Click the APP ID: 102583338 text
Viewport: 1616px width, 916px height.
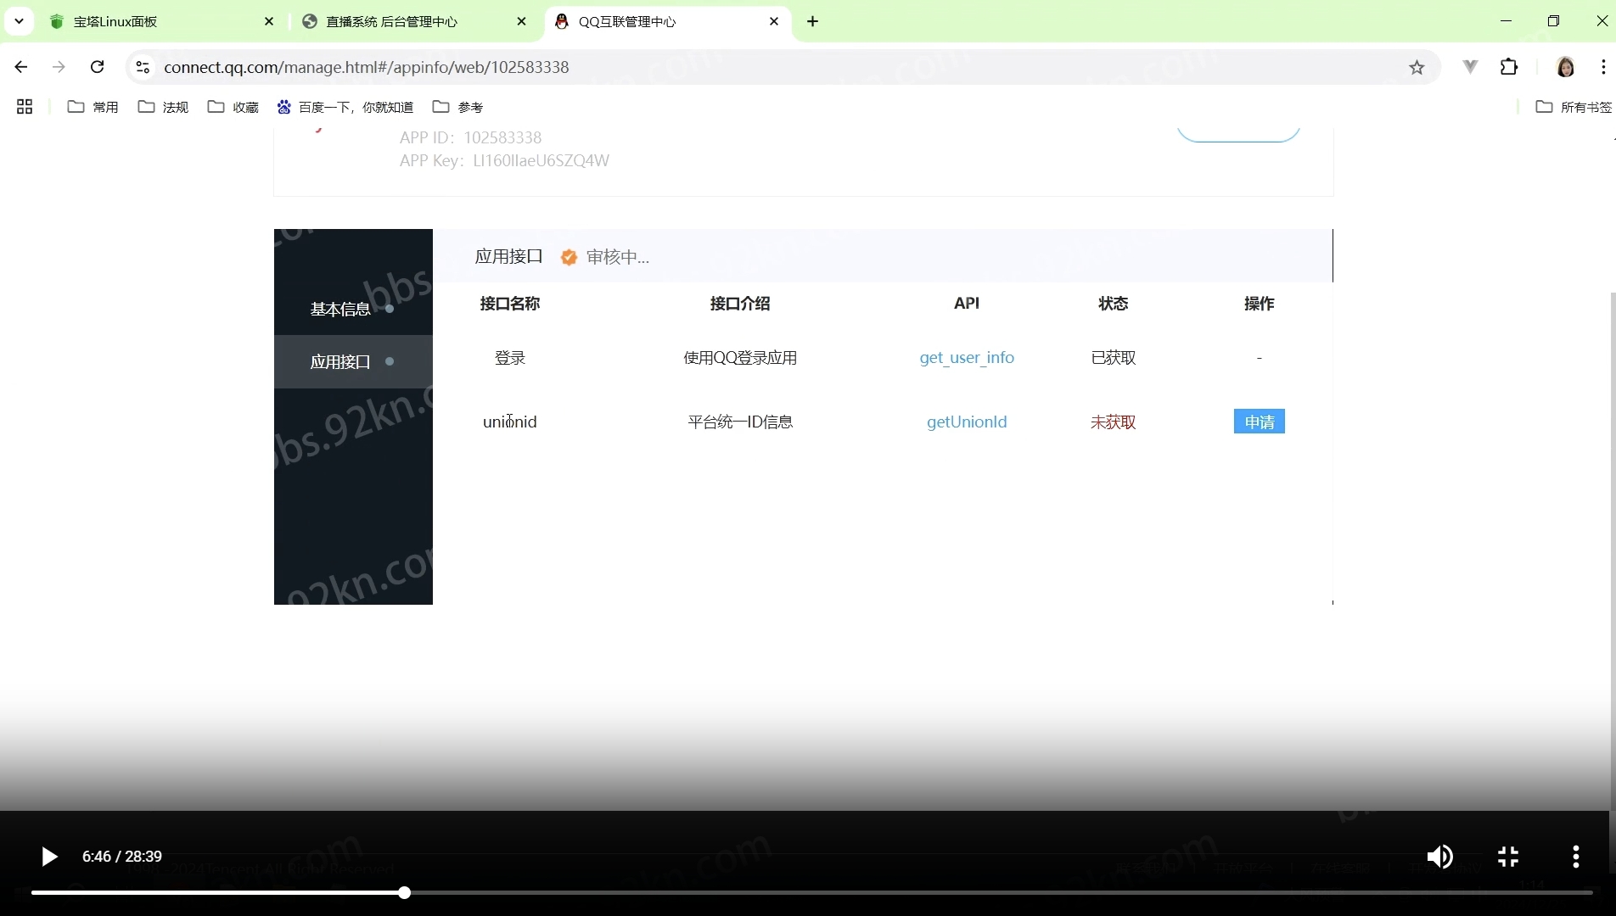(x=470, y=137)
